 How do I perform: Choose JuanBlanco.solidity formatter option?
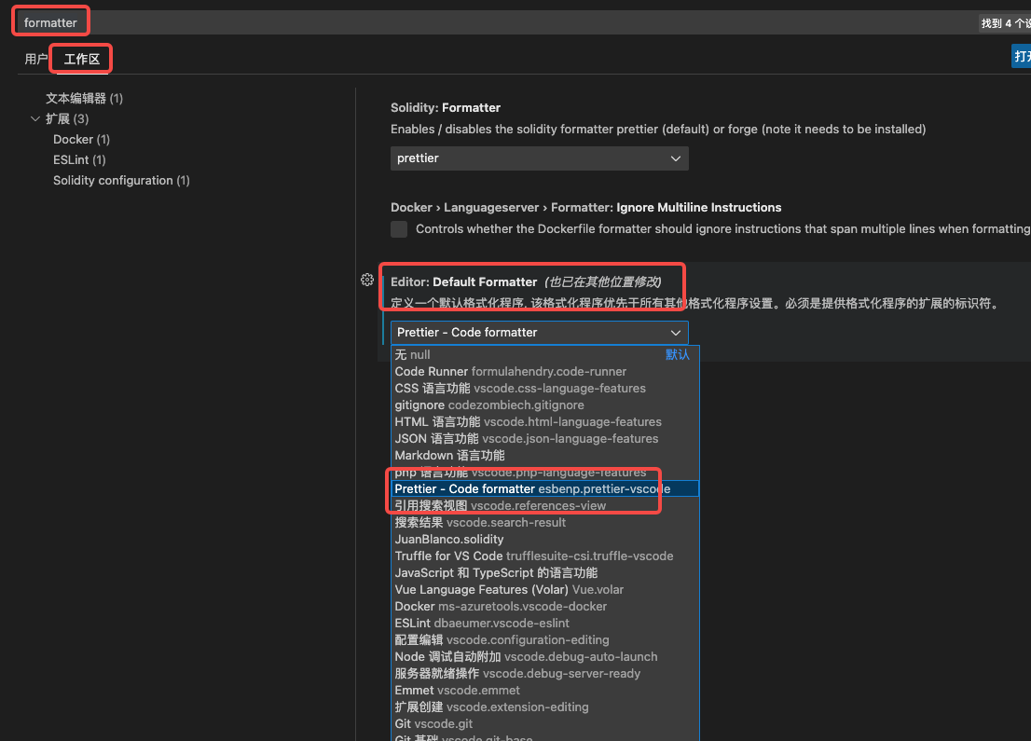545,539
